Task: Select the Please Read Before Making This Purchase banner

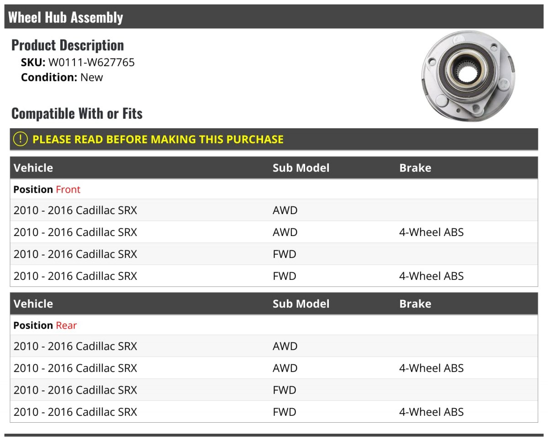Action: 274,139
